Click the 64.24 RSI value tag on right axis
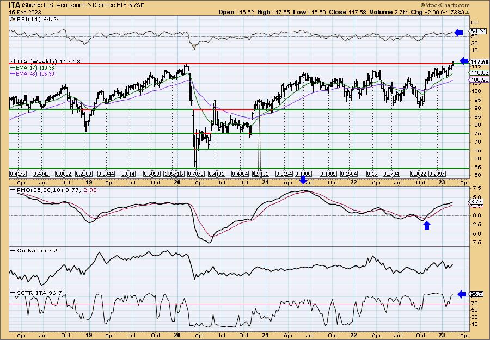490x340 pixels. 478,31
